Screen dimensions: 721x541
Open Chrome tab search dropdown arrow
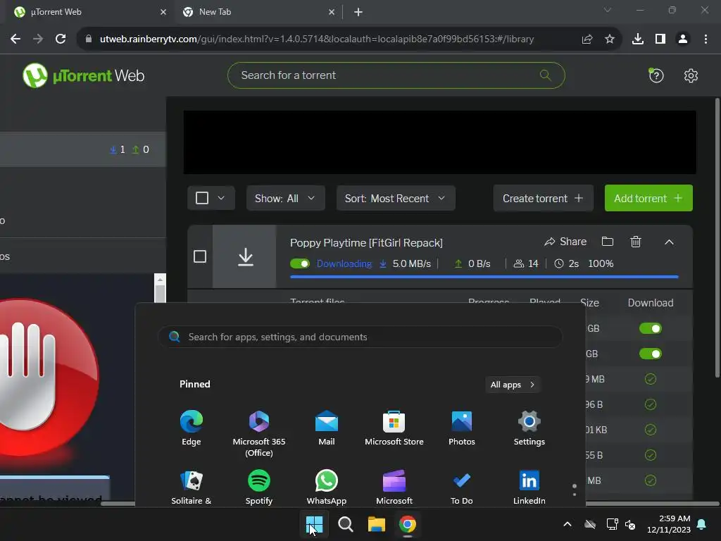click(608, 10)
